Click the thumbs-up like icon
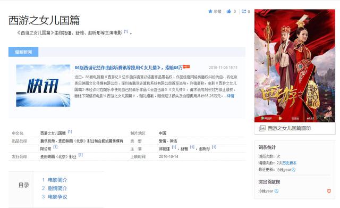The image size is (340, 208). 228,11
